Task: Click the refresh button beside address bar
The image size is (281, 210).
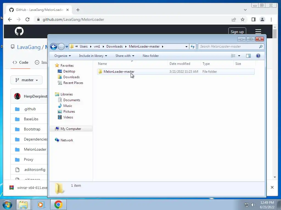Action: 193,46
